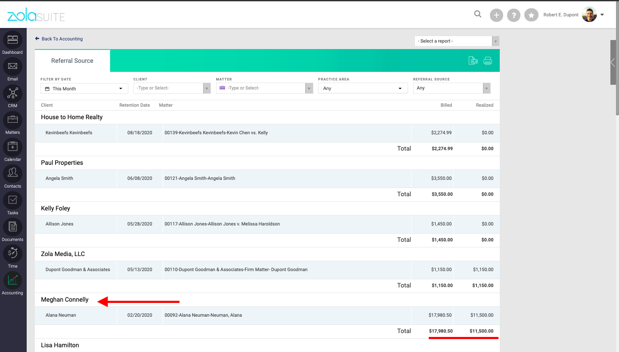Print the Referral Source report
This screenshot has height=352, width=619.
[x=488, y=61]
